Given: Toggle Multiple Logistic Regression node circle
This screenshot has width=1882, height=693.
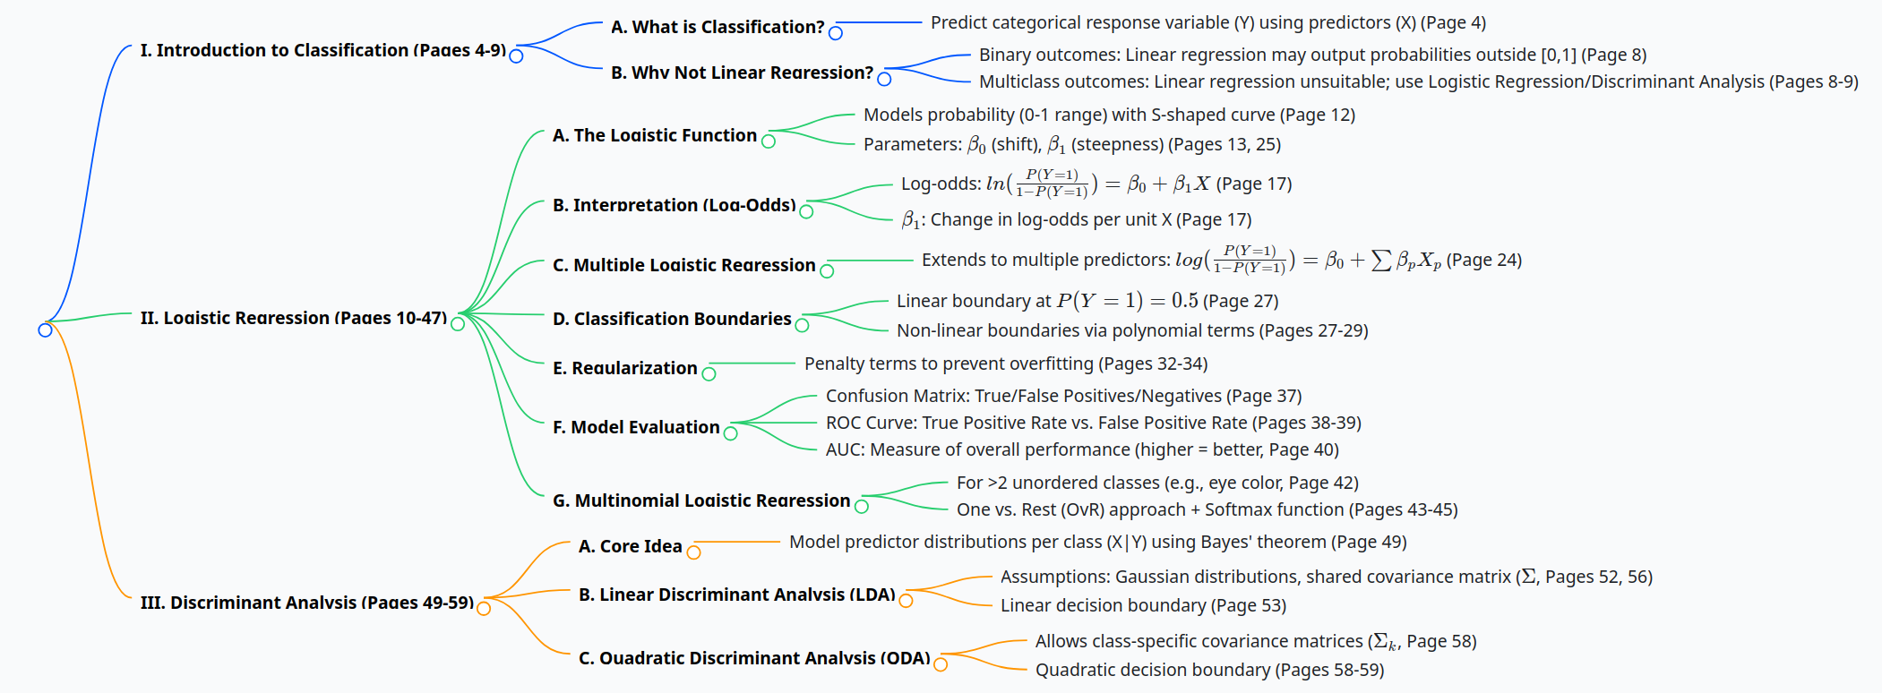Looking at the screenshot, I should [827, 270].
